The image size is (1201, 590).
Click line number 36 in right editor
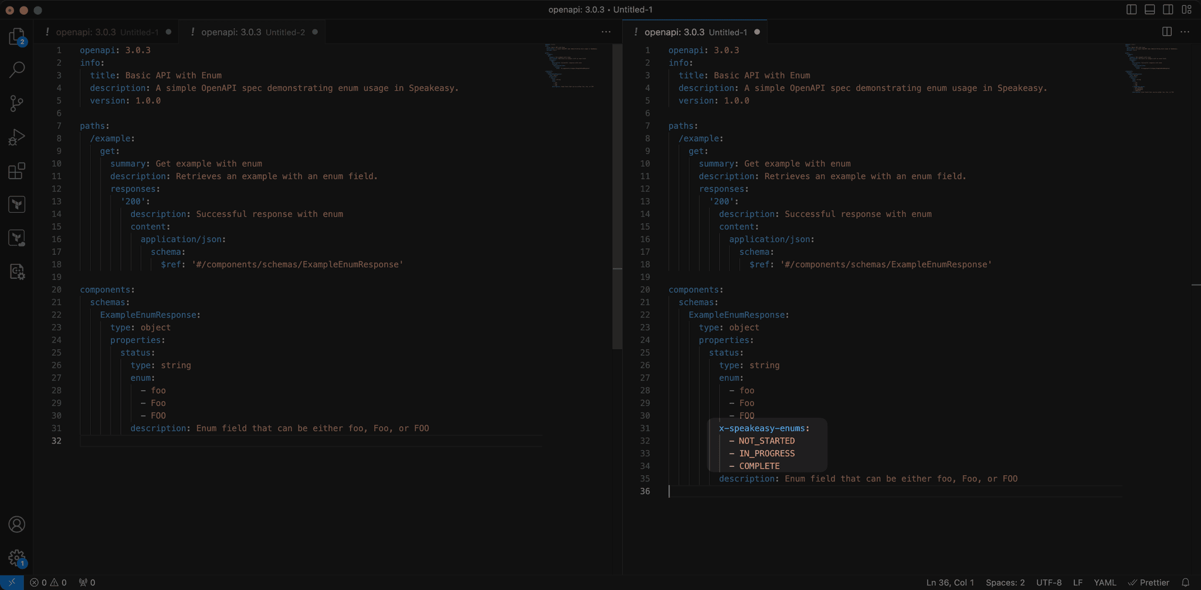(x=645, y=492)
